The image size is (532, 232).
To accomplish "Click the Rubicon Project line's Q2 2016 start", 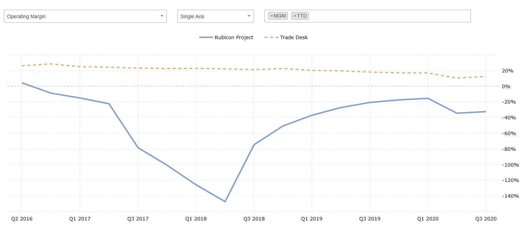I will tap(22, 83).
